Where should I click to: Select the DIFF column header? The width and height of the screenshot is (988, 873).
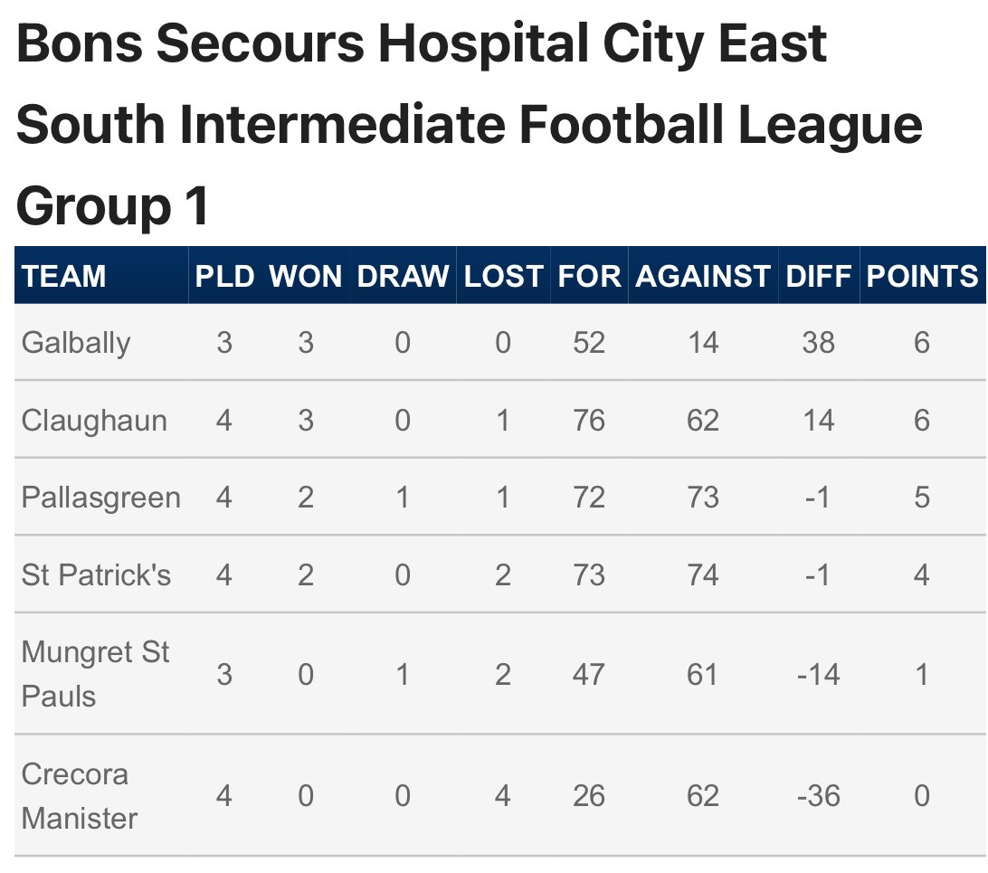click(x=819, y=277)
